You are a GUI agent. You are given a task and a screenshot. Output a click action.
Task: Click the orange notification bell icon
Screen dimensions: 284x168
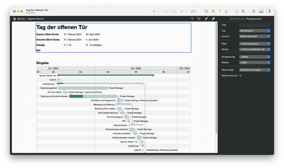[213, 11]
